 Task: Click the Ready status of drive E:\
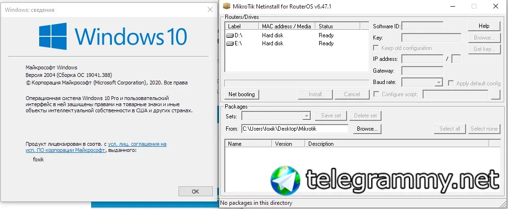[326, 44]
